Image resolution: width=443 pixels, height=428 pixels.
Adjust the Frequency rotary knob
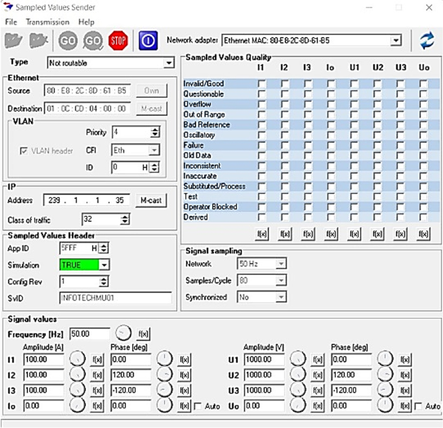click(x=123, y=334)
